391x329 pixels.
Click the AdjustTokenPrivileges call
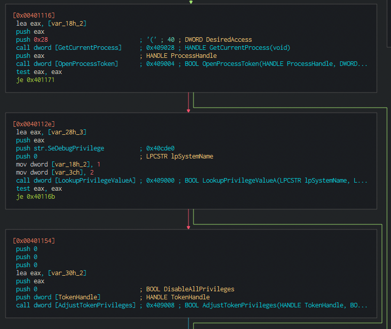(76, 305)
